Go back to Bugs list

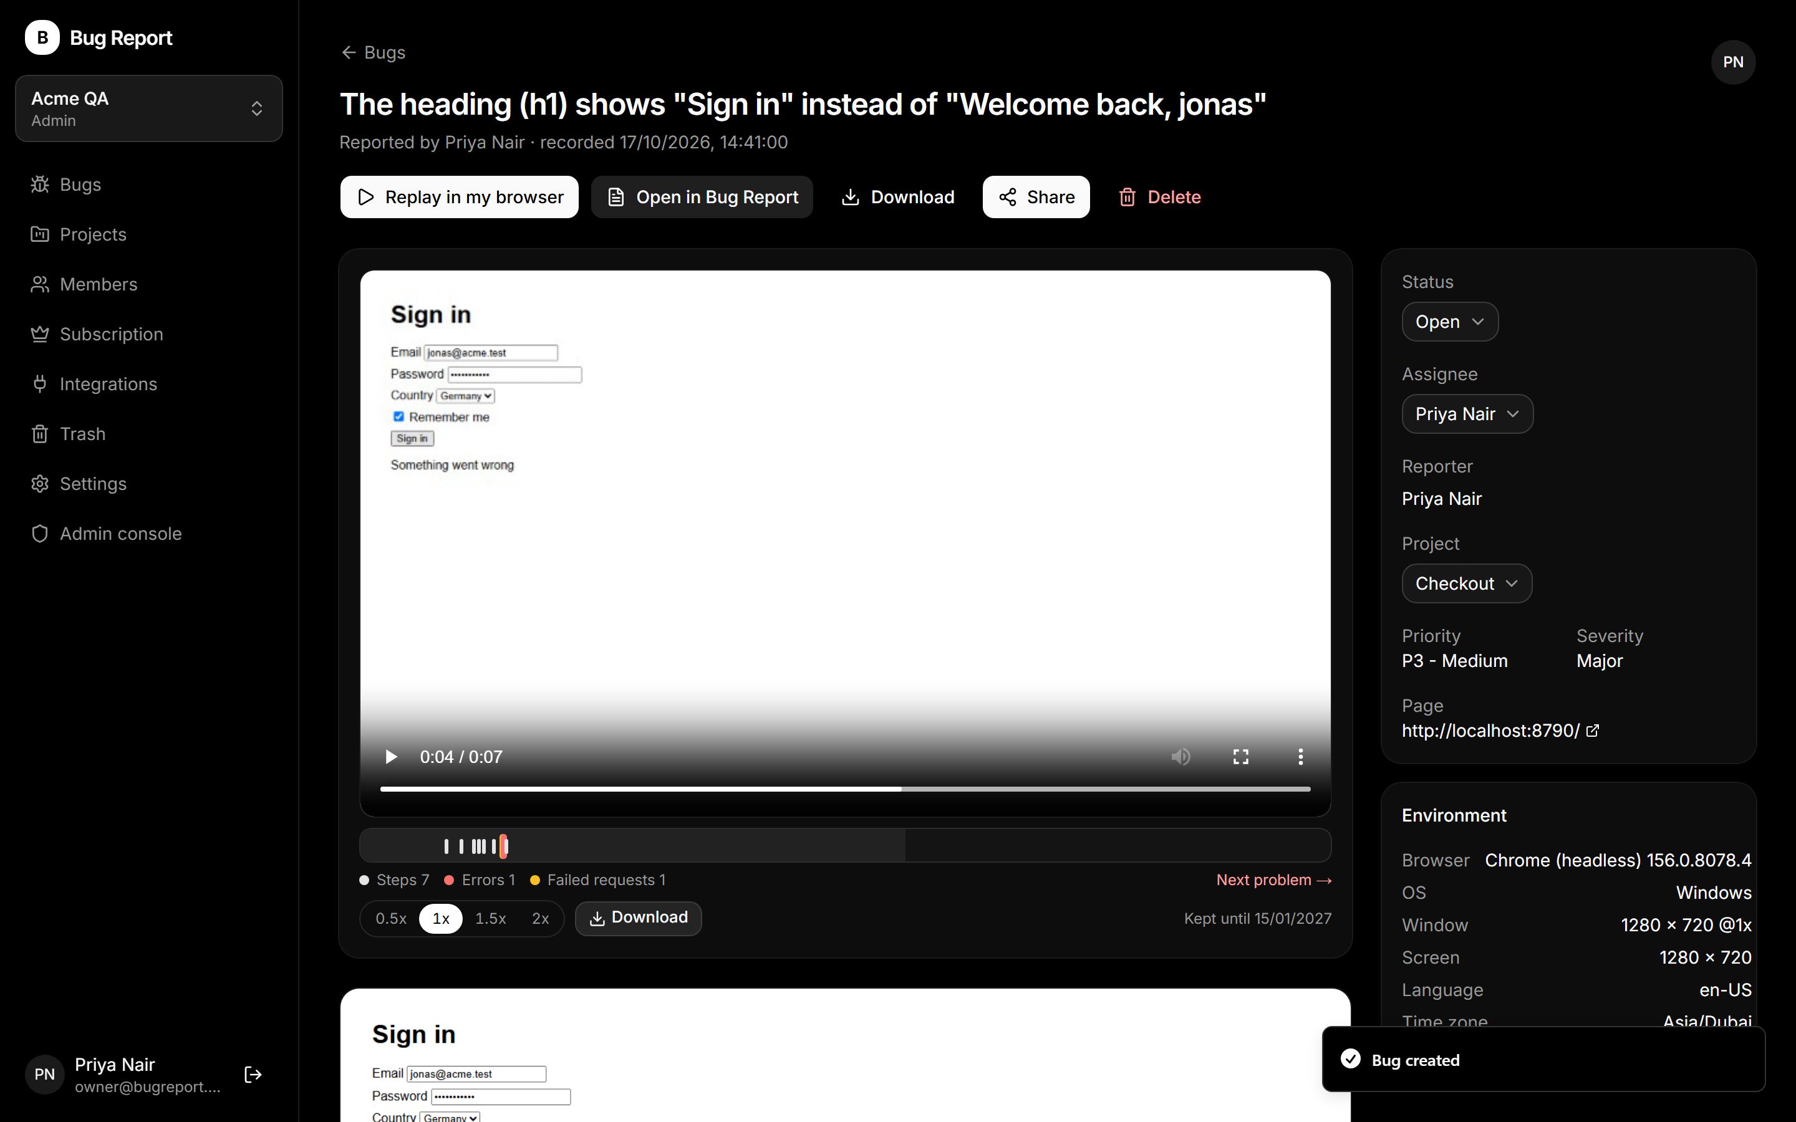374,52
